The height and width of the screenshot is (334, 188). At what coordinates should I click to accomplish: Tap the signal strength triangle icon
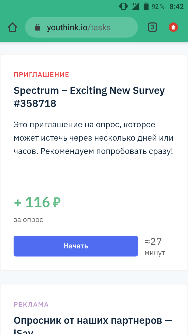coord(136,7)
